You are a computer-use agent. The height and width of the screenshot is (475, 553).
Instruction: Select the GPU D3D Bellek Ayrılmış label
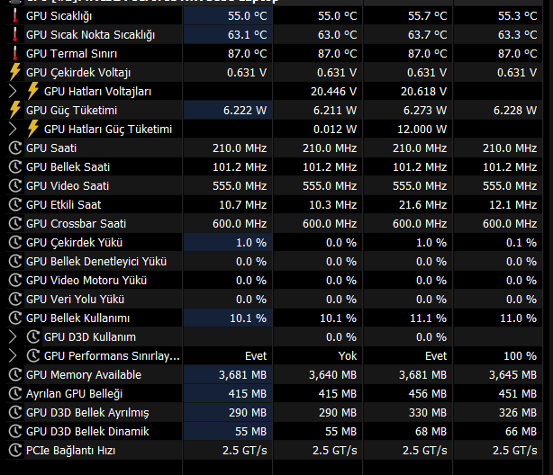pyautogui.click(x=87, y=413)
